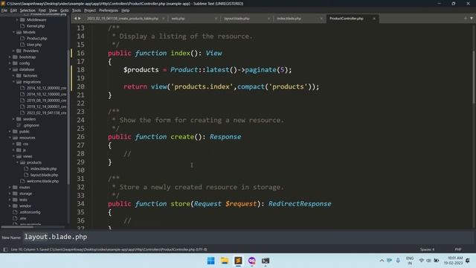Open the File menu

point(4,10)
